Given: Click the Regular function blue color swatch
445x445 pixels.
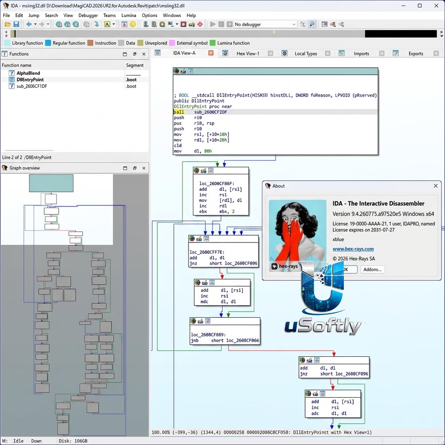Looking at the screenshot, I should [x=48, y=43].
